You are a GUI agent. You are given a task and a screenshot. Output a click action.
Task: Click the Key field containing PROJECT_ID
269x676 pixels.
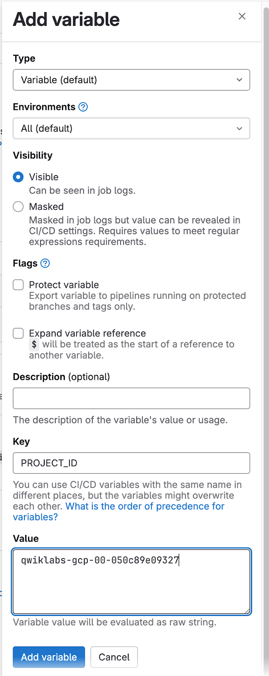point(131,463)
